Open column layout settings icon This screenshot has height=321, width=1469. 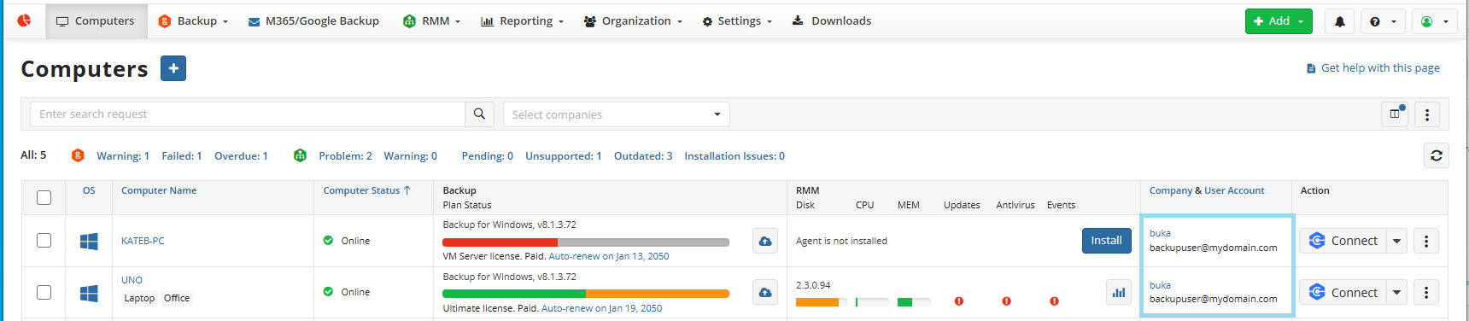coord(1396,114)
